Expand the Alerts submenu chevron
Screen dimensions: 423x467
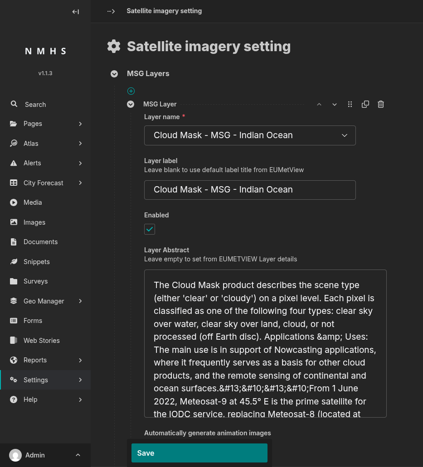point(80,163)
